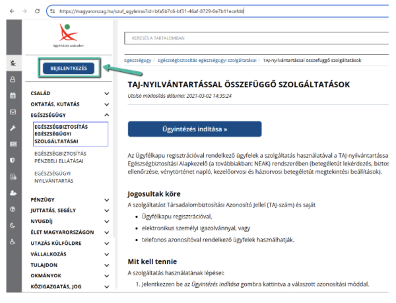Open the document lock sidebar icon
The height and width of the screenshot is (303, 396).
click(x=13, y=177)
